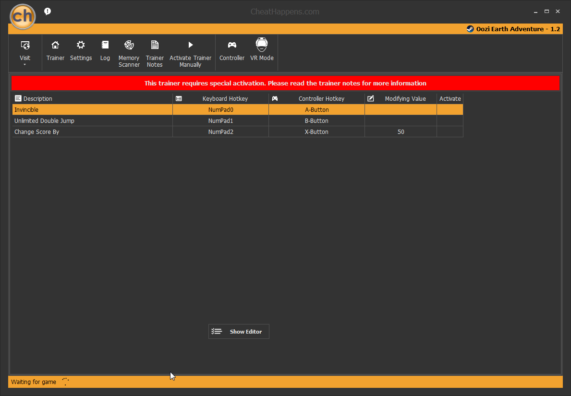Viewport: 571px width, 396px height.
Task: Open the notification alert icon
Action: pos(48,12)
